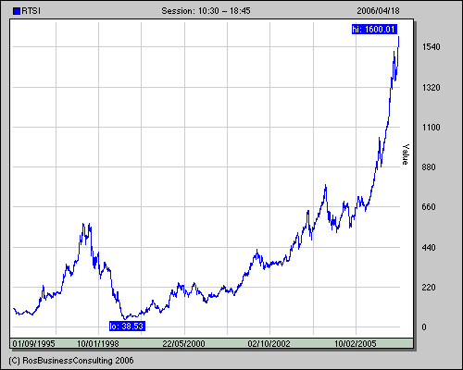Click the 1320 value axis label
The height and width of the screenshot is (370, 463).
[x=431, y=88]
